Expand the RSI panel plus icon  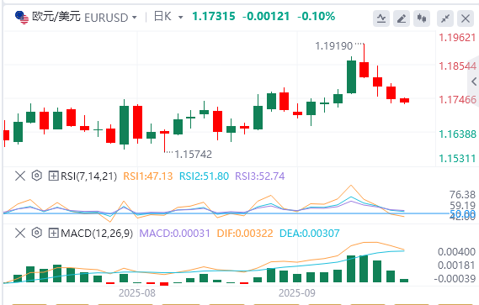tap(53, 176)
